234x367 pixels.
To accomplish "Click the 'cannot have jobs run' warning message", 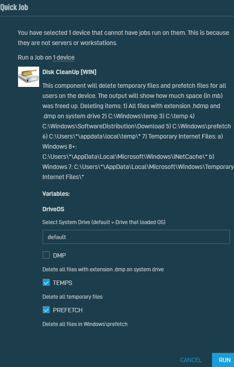I will pyautogui.click(x=124, y=37).
